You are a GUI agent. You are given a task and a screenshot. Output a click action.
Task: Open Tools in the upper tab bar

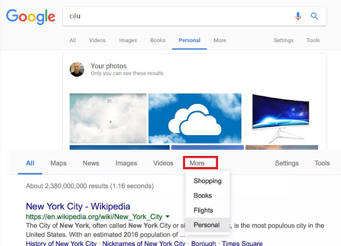313,40
